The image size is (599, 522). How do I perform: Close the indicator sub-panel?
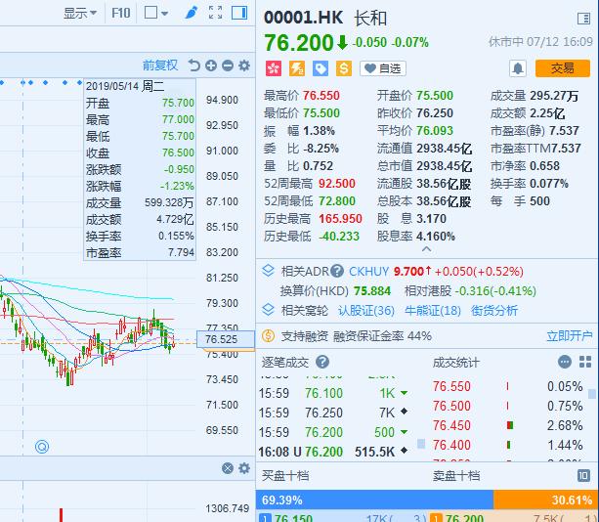[228, 467]
